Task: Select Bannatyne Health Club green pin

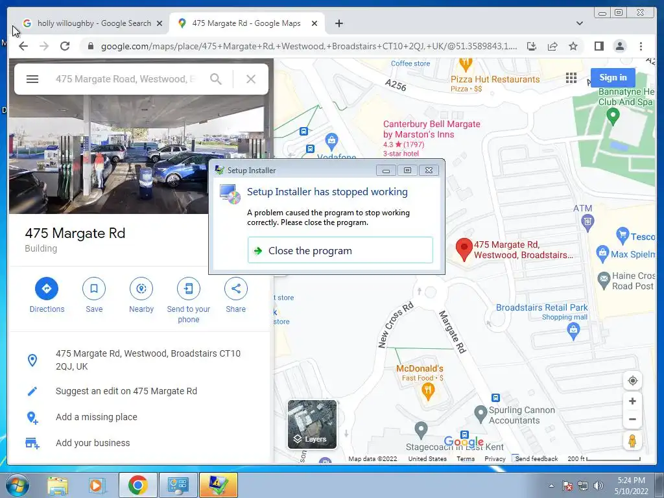Action: pyautogui.click(x=613, y=116)
